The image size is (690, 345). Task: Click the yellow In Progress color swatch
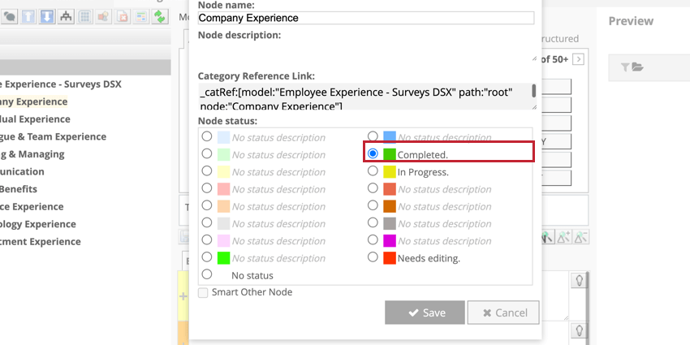pos(390,172)
